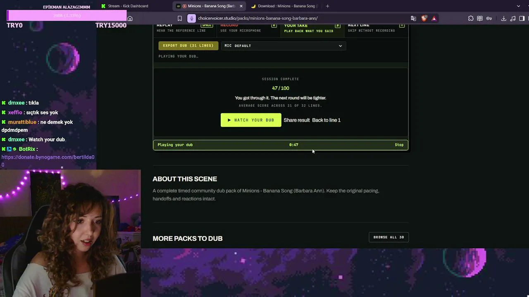Open the reading list book icon

480,18
